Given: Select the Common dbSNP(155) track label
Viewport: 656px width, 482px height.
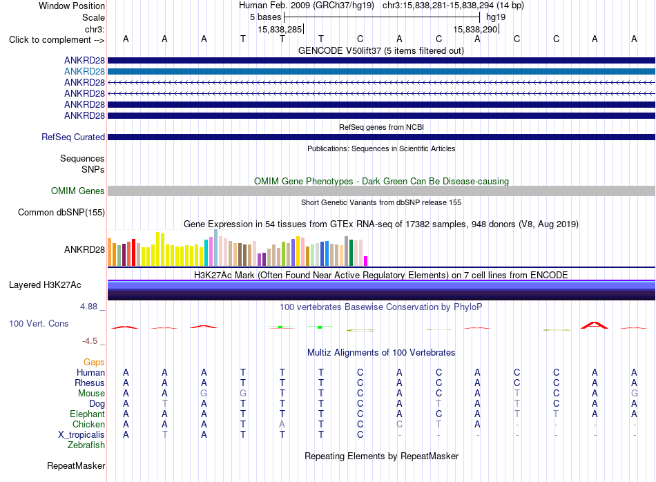Looking at the screenshot, I should click(x=61, y=212).
